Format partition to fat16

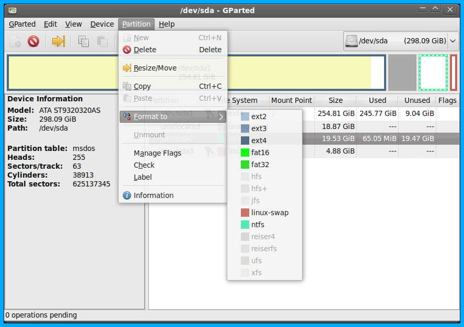tap(264, 153)
